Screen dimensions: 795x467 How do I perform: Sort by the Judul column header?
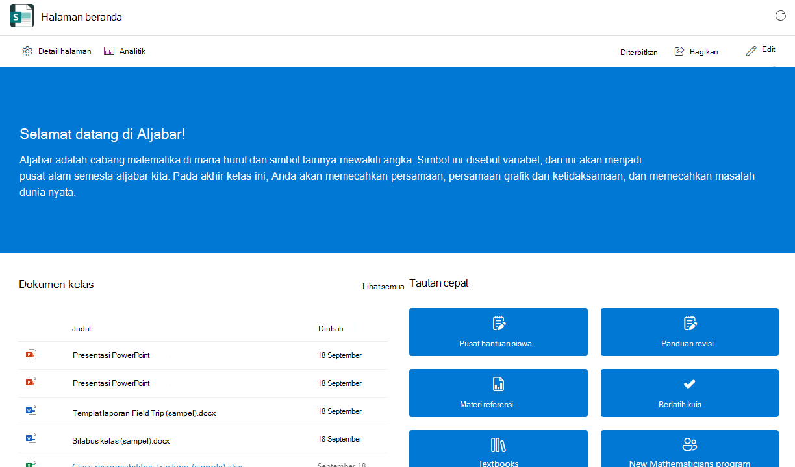pyautogui.click(x=81, y=329)
